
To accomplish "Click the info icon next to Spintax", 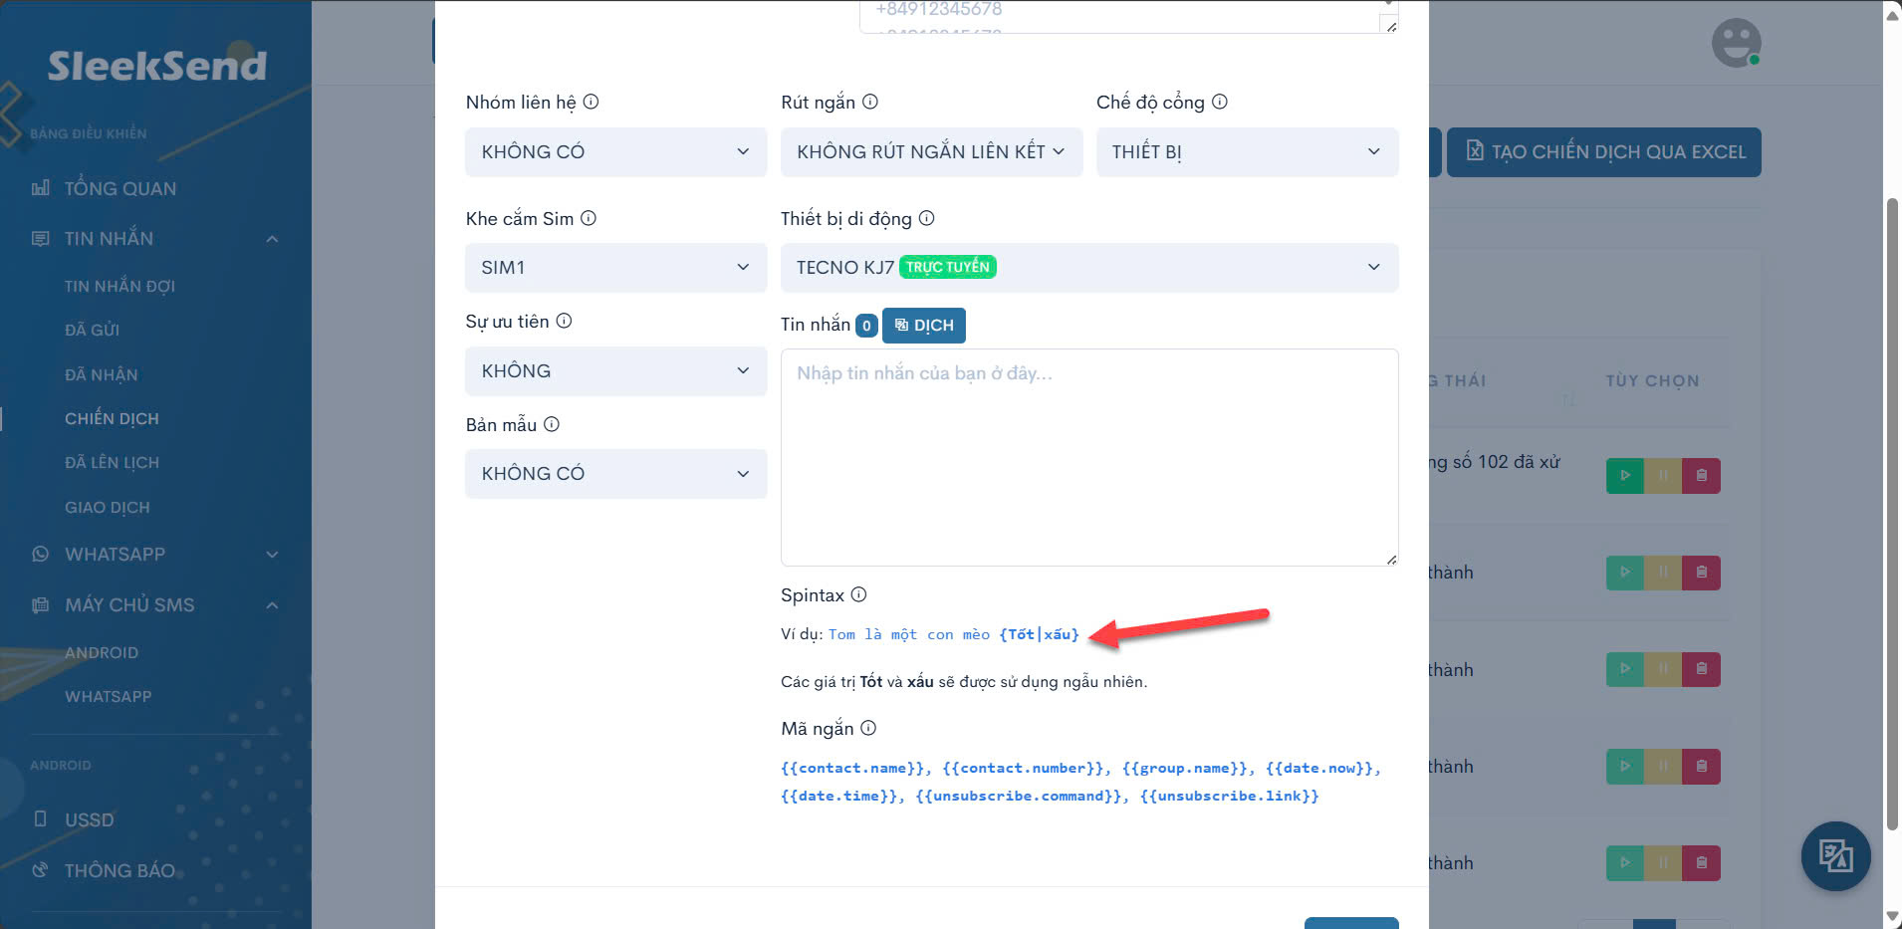I will pos(858,594).
